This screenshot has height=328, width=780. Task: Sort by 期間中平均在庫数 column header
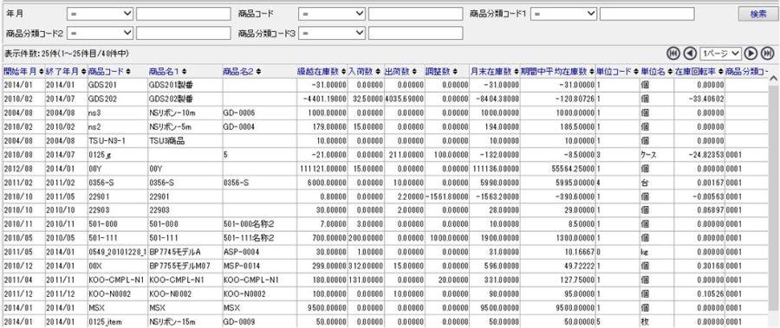point(557,72)
